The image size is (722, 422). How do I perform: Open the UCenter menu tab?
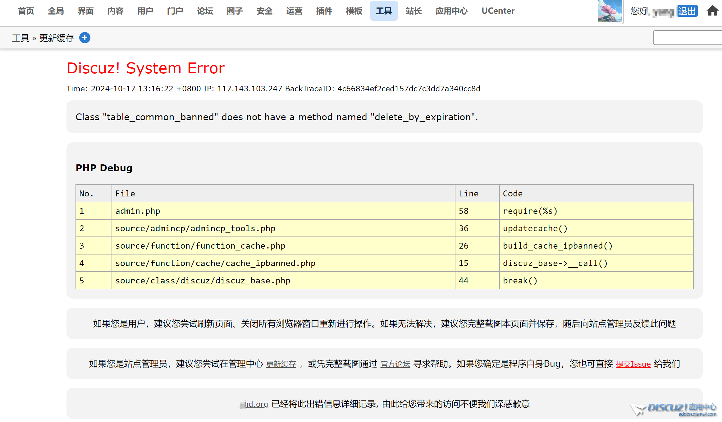pos(498,11)
